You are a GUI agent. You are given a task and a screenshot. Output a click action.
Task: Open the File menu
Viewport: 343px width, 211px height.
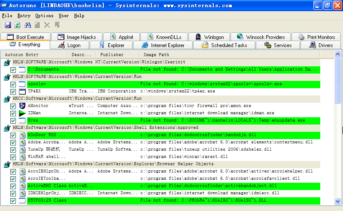[x=7, y=15]
